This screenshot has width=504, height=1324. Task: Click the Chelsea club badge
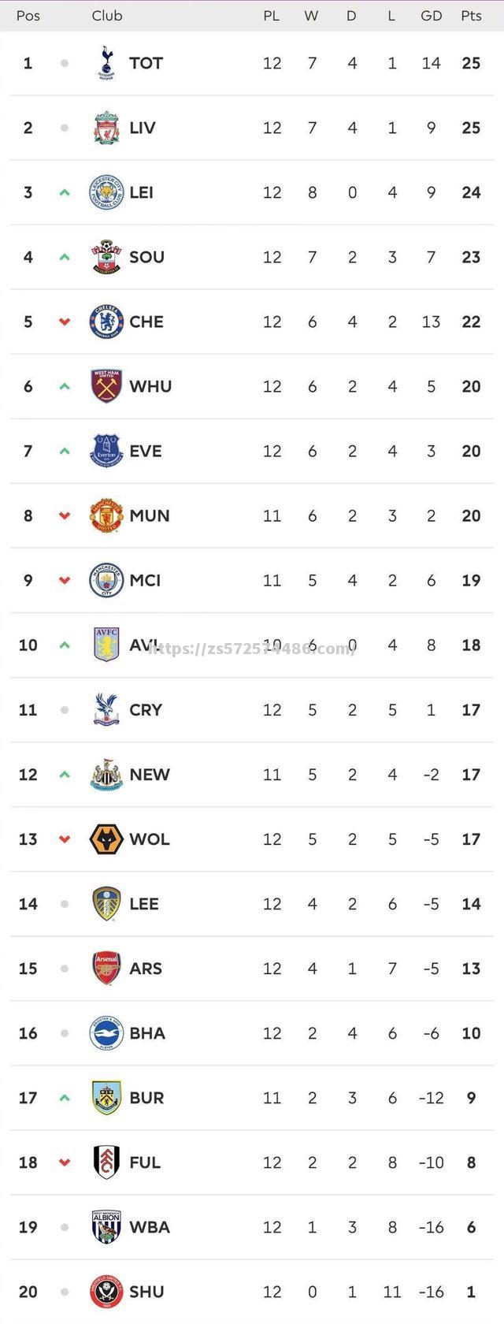pyautogui.click(x=106, y=322)
